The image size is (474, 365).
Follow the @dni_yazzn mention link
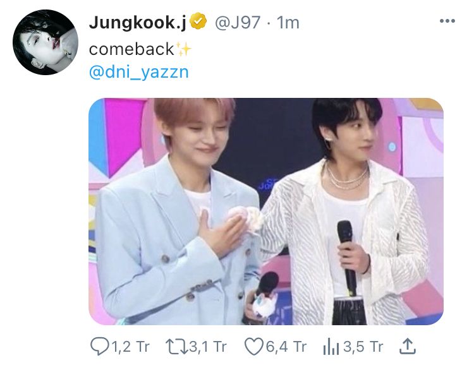coord(139,72)
